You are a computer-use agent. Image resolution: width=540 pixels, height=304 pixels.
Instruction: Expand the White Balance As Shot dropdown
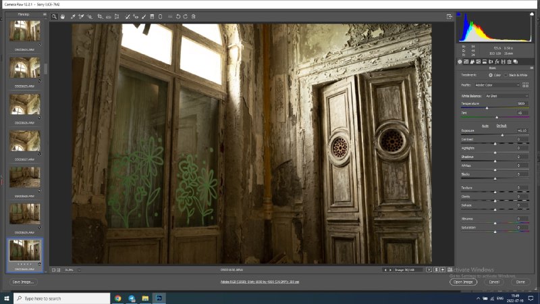(507, 96)
